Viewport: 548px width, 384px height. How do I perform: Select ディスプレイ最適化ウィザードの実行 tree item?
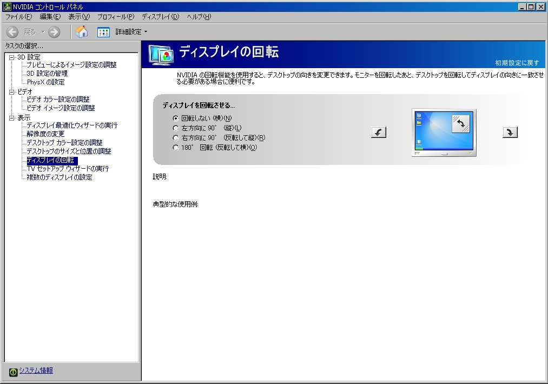tap(72, 125)
